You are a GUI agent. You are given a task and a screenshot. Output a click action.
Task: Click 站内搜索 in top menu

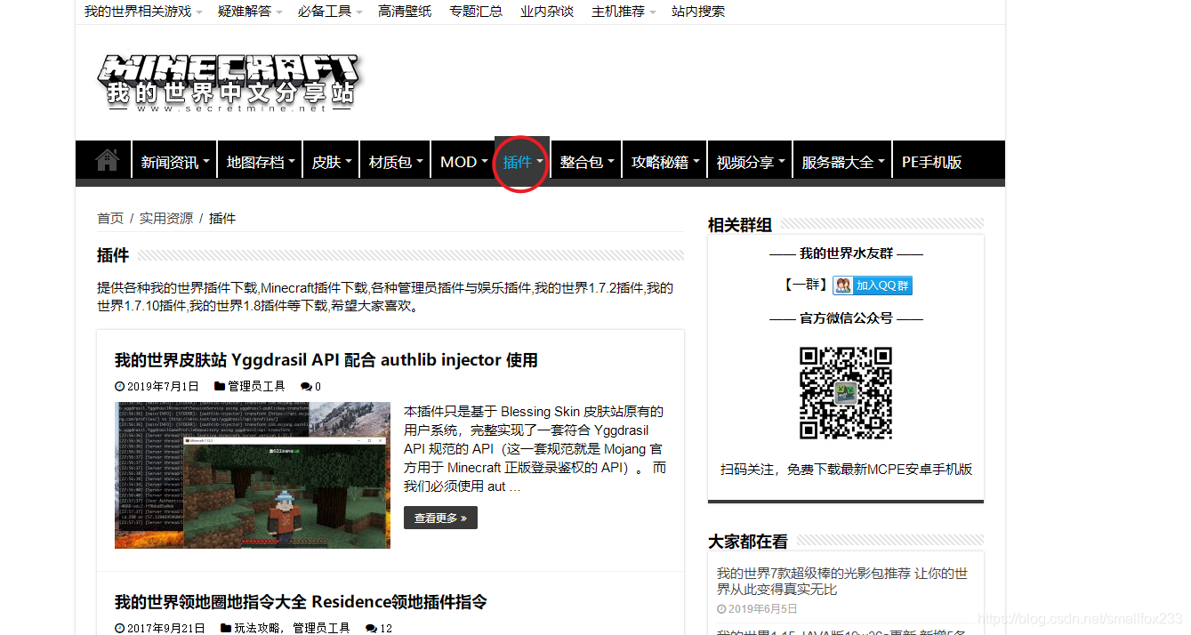point(698,12)
